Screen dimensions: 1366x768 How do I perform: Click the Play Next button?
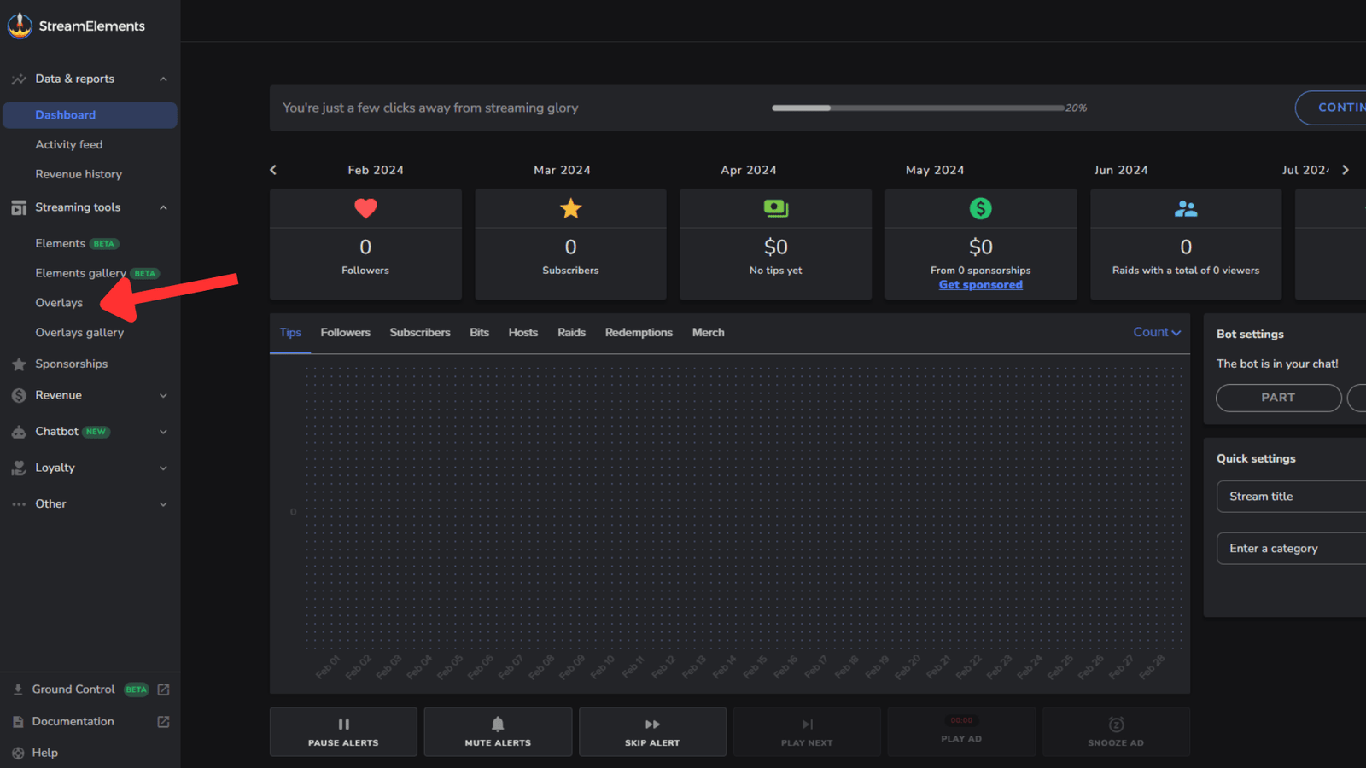(807, 731)
